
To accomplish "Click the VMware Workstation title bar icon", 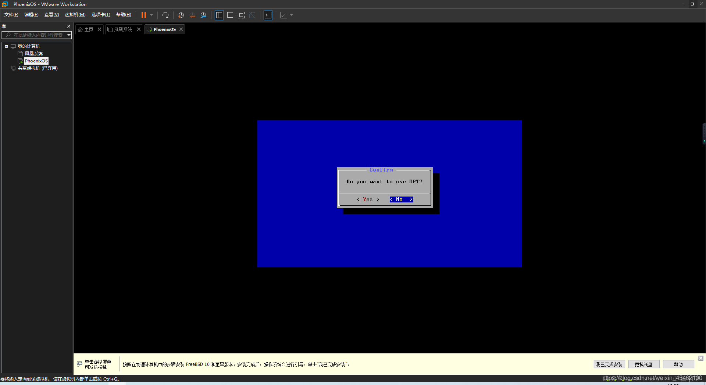I will tap(5, 4).
